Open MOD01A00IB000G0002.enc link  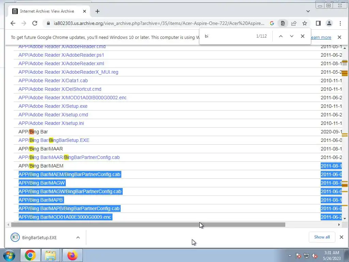point(73,98)
